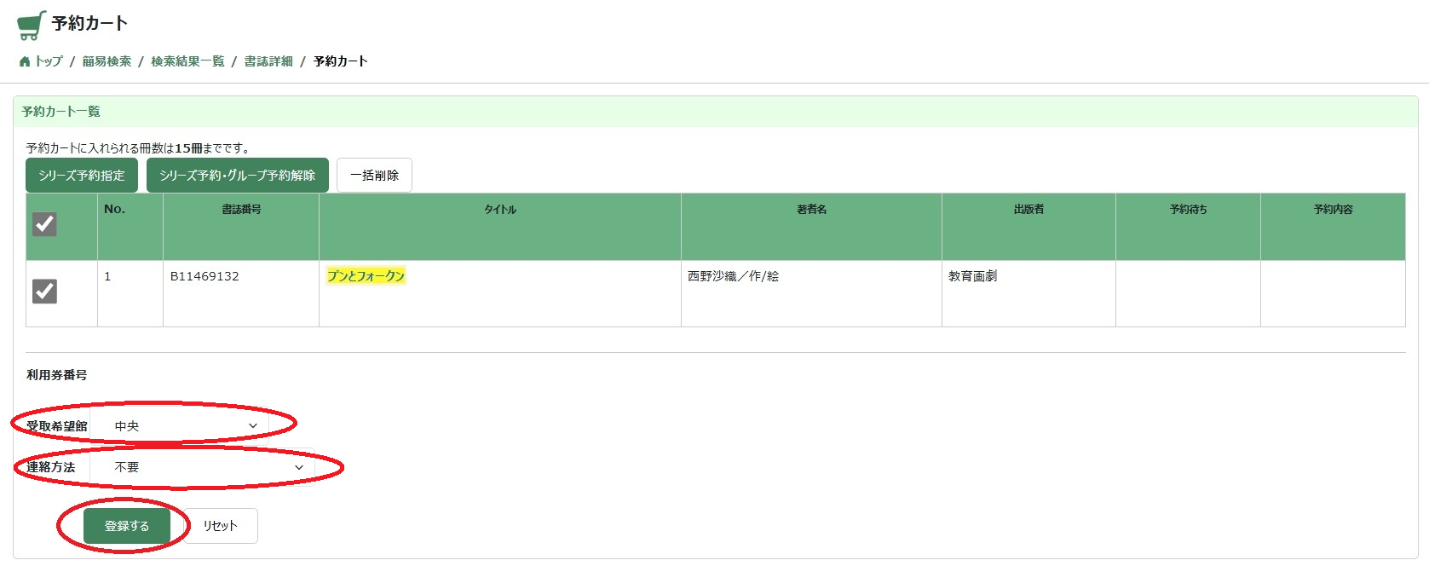Click the 予約カート一覧 panel heading

pyautogui.click(x=61, y=112)
